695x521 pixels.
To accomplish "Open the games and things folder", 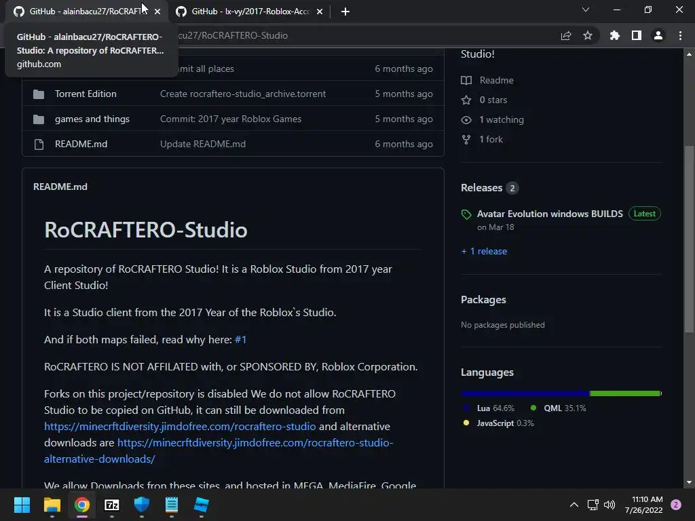I will click(x=92, y=119).
